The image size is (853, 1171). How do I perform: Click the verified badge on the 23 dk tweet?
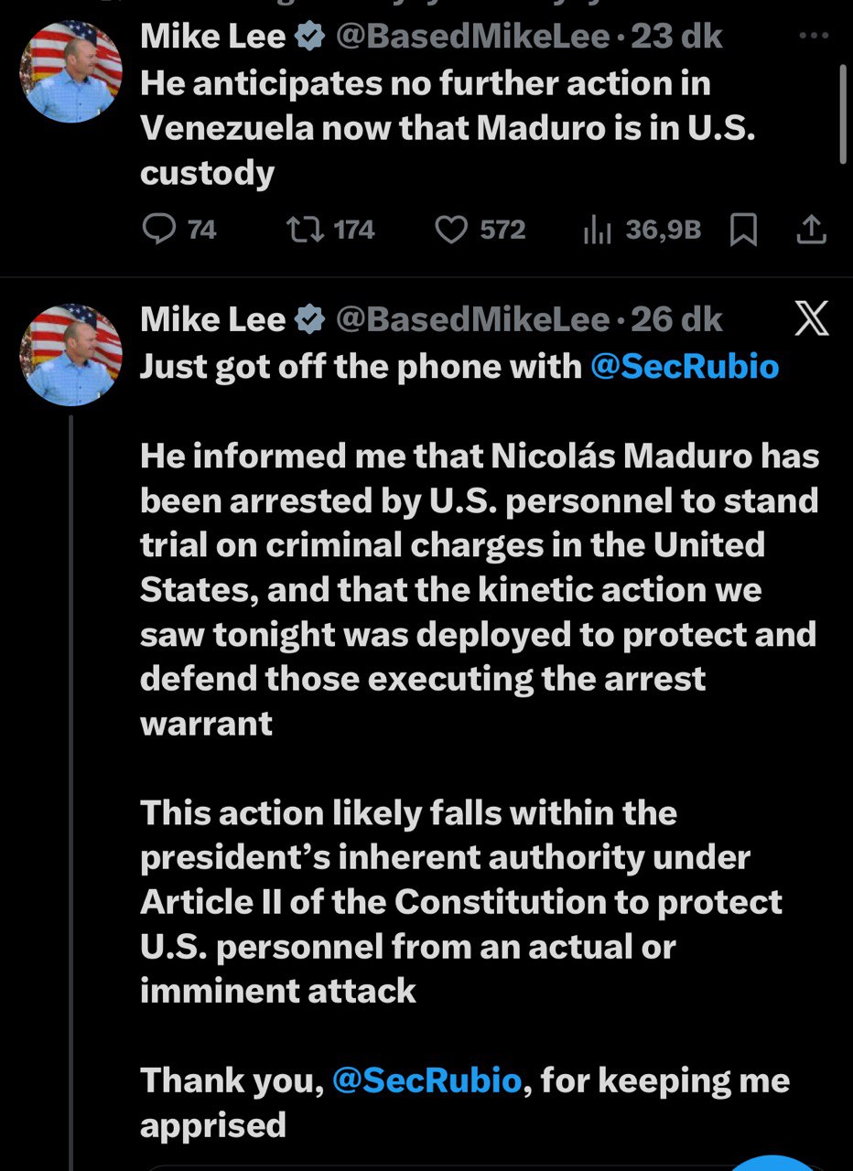(x=311, y=37)
